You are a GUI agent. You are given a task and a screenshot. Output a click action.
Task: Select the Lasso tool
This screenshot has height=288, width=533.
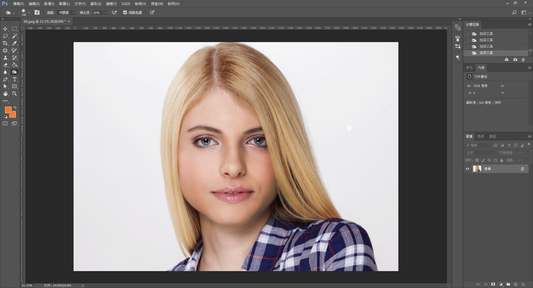[x=5, y=36]
